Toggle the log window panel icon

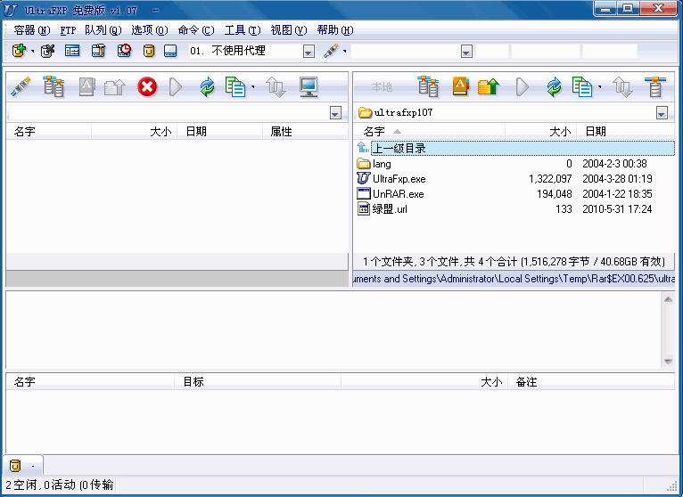click(170, 51)
